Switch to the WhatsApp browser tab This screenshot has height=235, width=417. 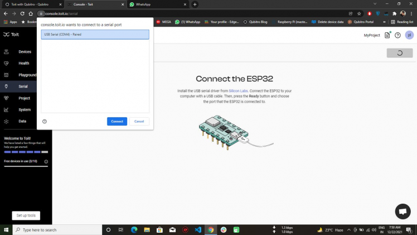coord(158,4)
